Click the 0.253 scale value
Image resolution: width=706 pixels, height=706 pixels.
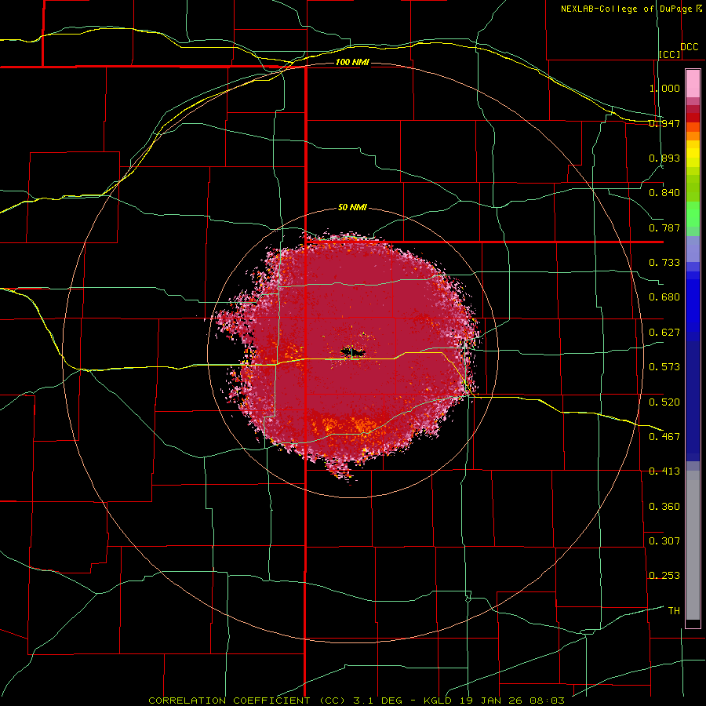(664, 576)
